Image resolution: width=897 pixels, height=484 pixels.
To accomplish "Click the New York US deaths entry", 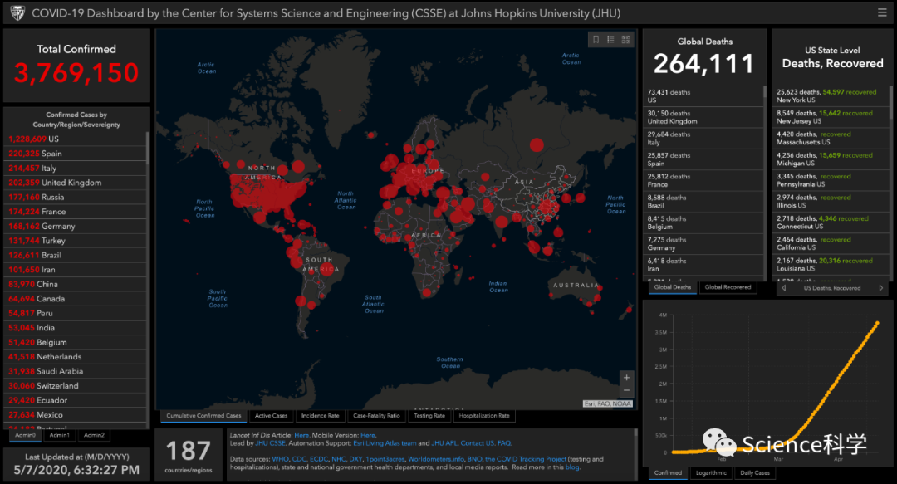I will (831, 96).
